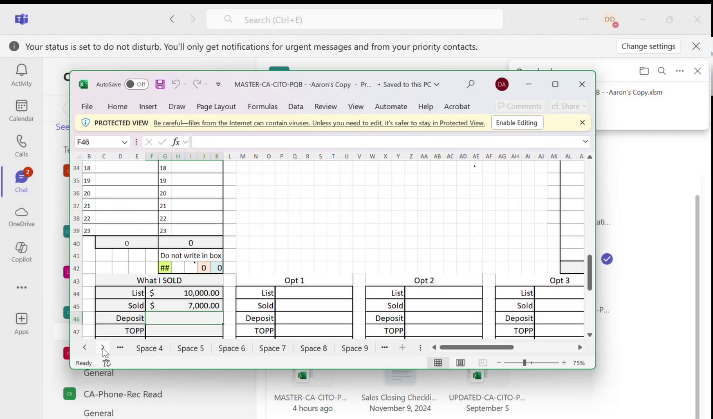Toggle the accessibility checker in the status bar
This screenshot has height=419, width=713.
pyautogui.click(x=106, y=362)
